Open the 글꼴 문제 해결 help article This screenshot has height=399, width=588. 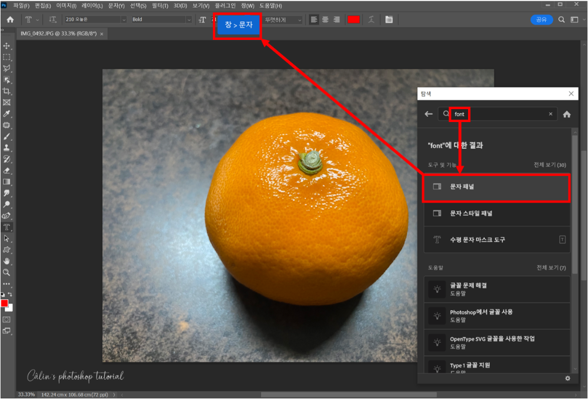coord(496,289)
